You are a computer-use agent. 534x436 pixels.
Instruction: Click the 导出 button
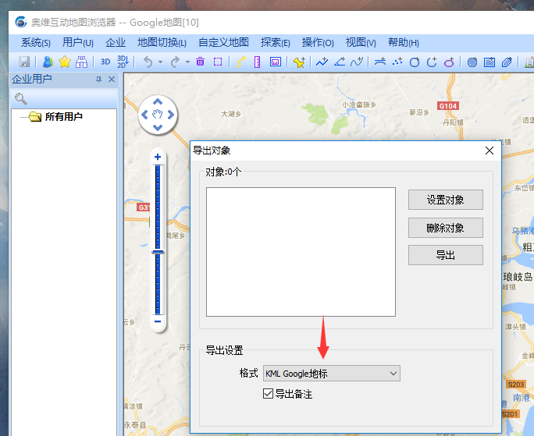point(446,255)
